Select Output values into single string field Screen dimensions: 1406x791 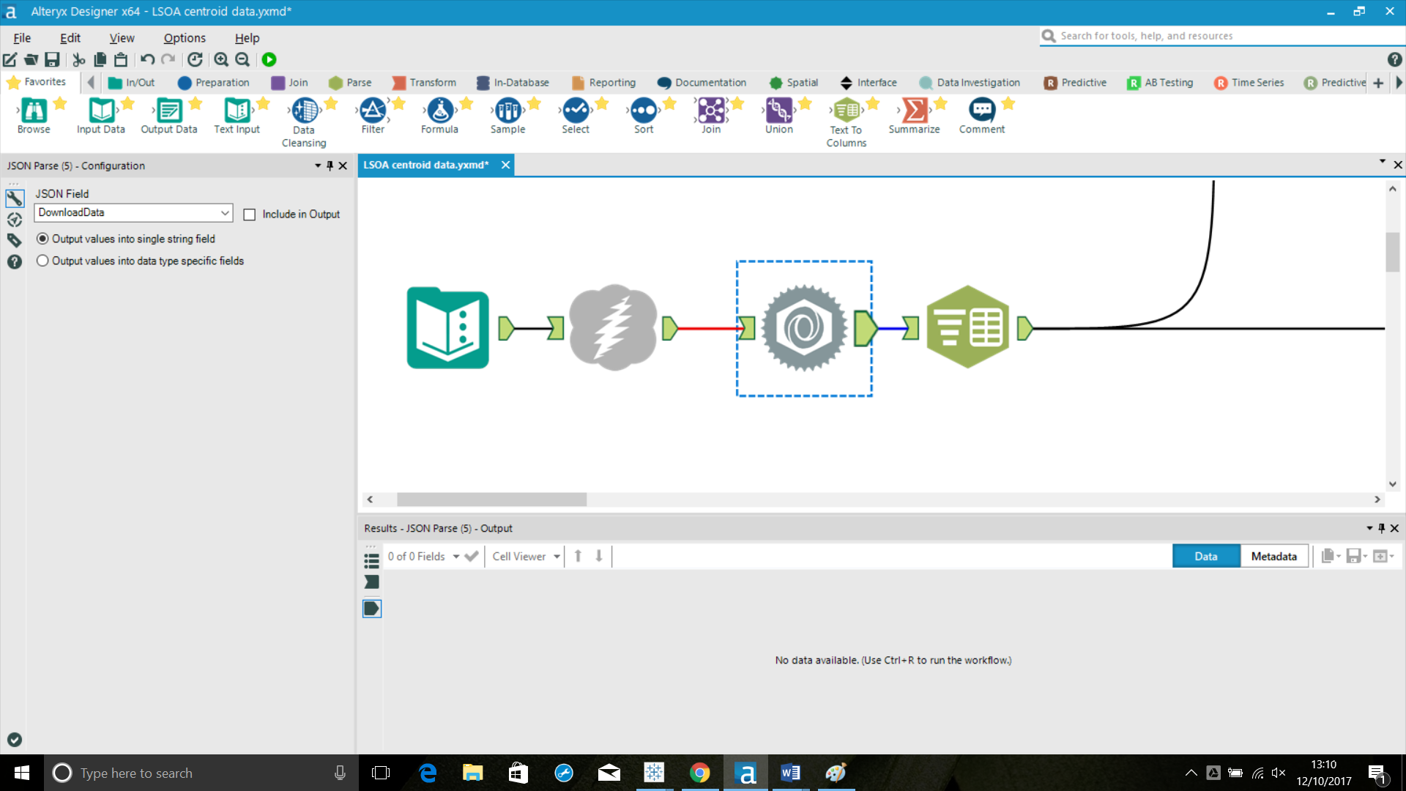click(x=42, y=239)
